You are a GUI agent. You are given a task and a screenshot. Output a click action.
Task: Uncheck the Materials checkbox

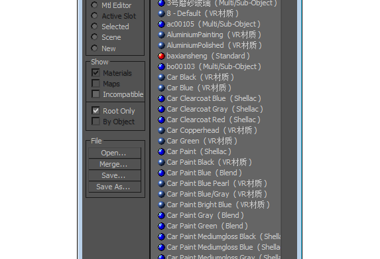(95, 72)
